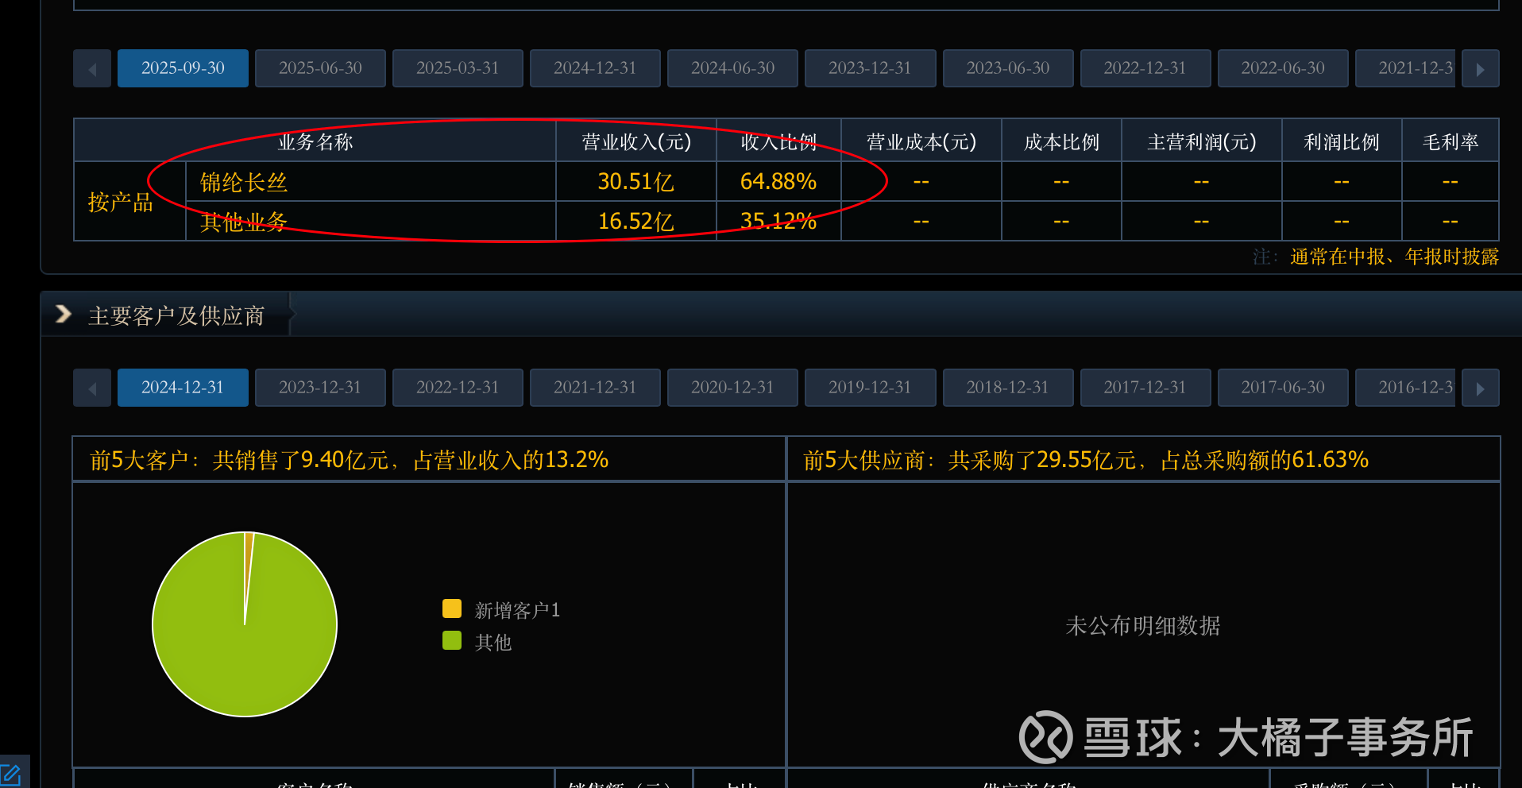This screenshot has height=788, width=1522.
Task: Open the 2023-12-31 customer tab
Action: click(x=320, y=388)
